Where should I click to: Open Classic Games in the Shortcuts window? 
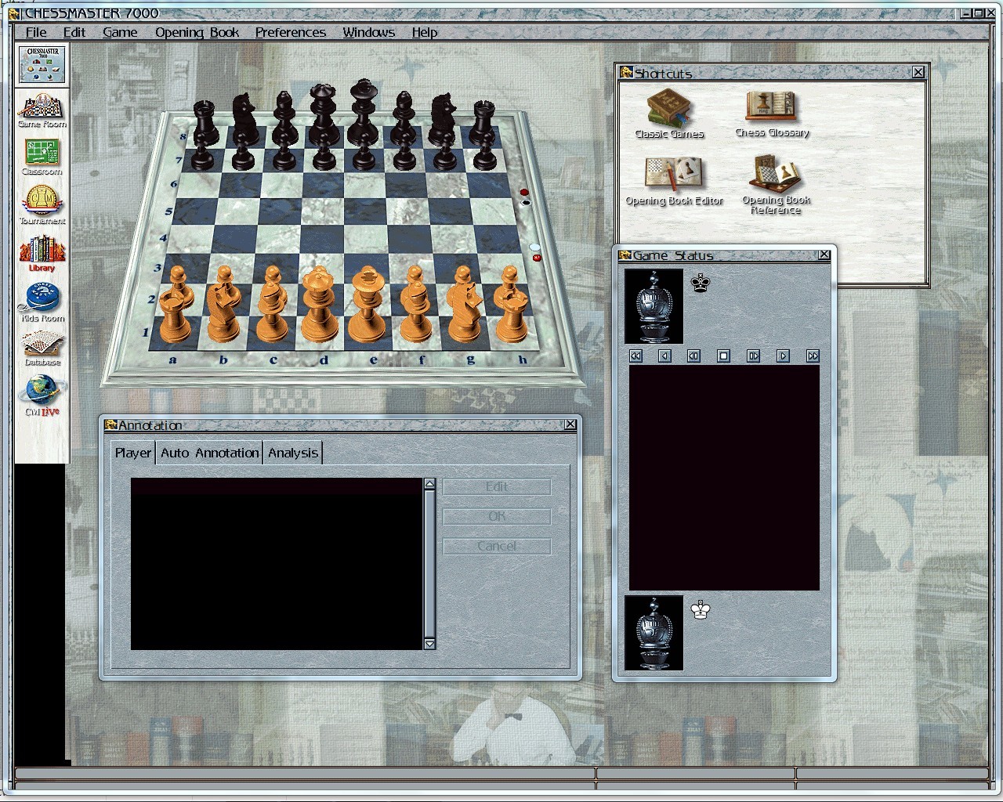(669, 114)
